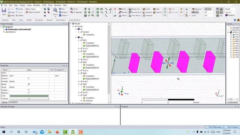
Task: Click the Hide Progress button
Action: [232, 127]
